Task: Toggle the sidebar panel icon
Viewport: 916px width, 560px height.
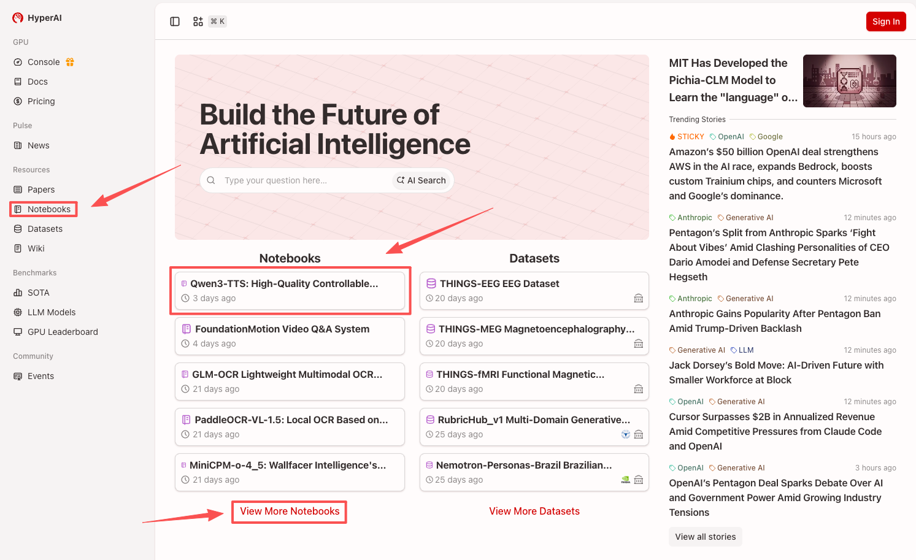Action: (x=175, y=21)
